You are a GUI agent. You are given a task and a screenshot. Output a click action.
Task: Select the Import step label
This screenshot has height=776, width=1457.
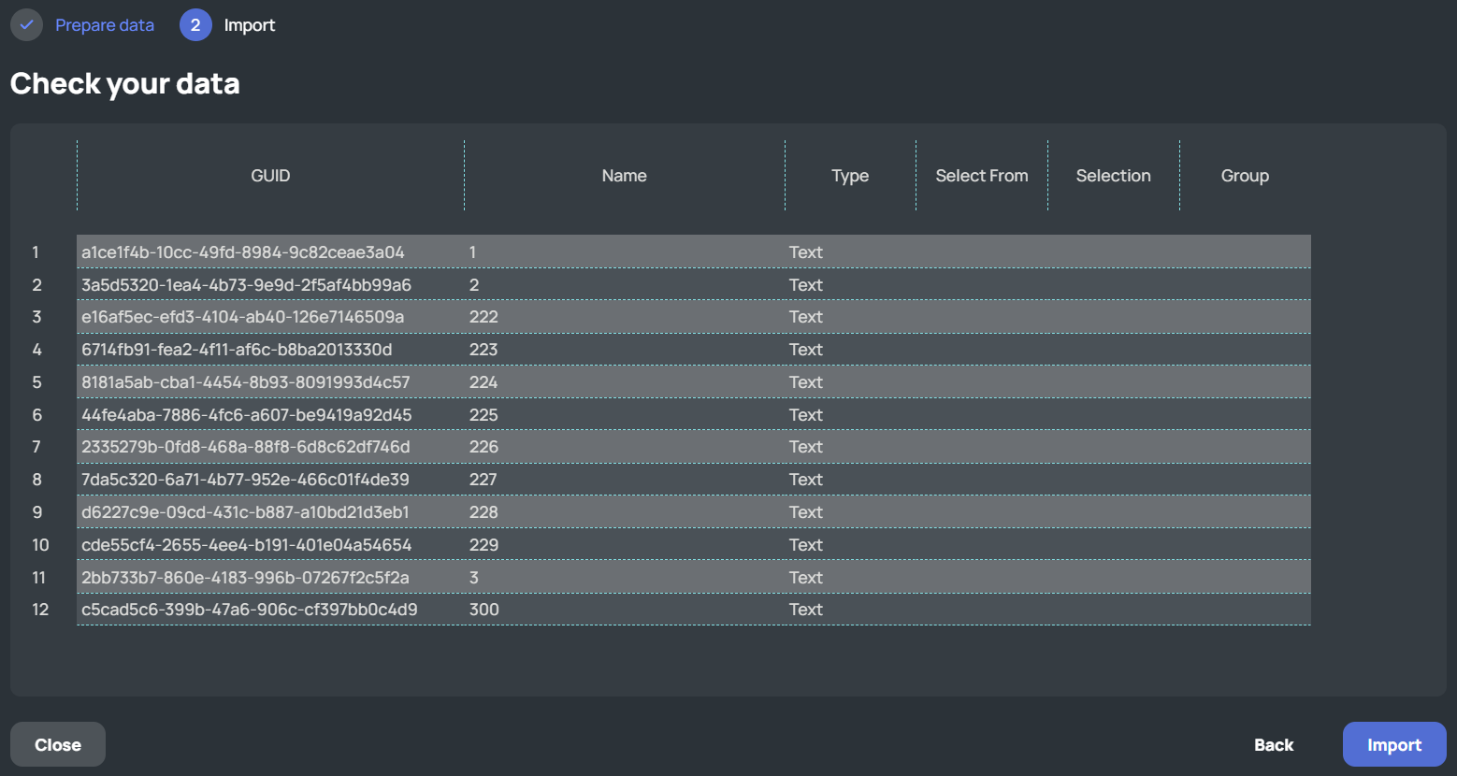249,25
